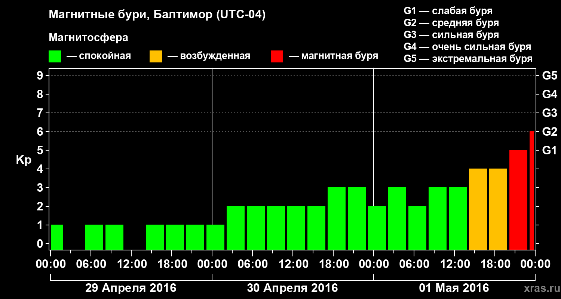
Task: Click the date label '29 Апреля 2016'
Action: [131, 288]
